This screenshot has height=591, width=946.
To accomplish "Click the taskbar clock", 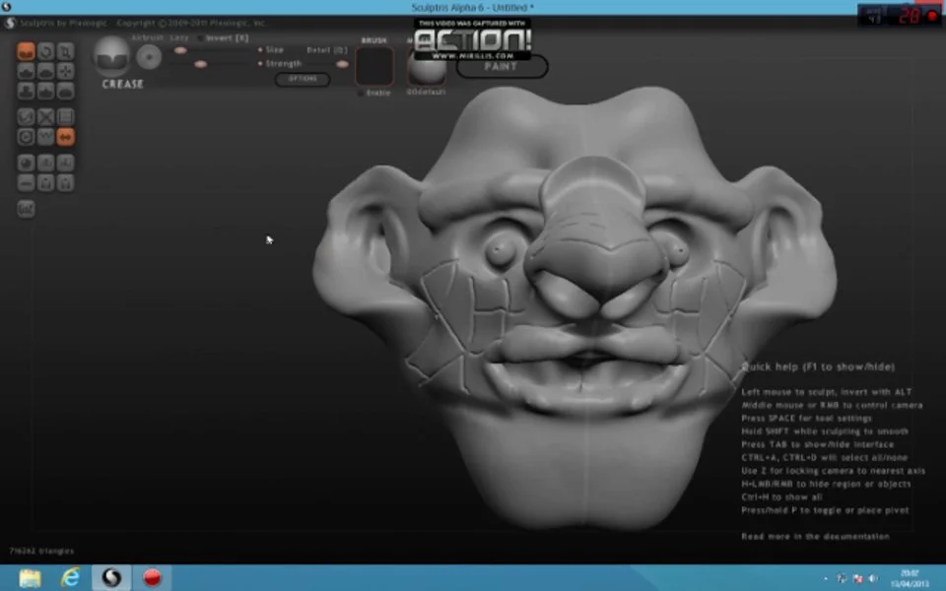I will click(x=910, y=578).
